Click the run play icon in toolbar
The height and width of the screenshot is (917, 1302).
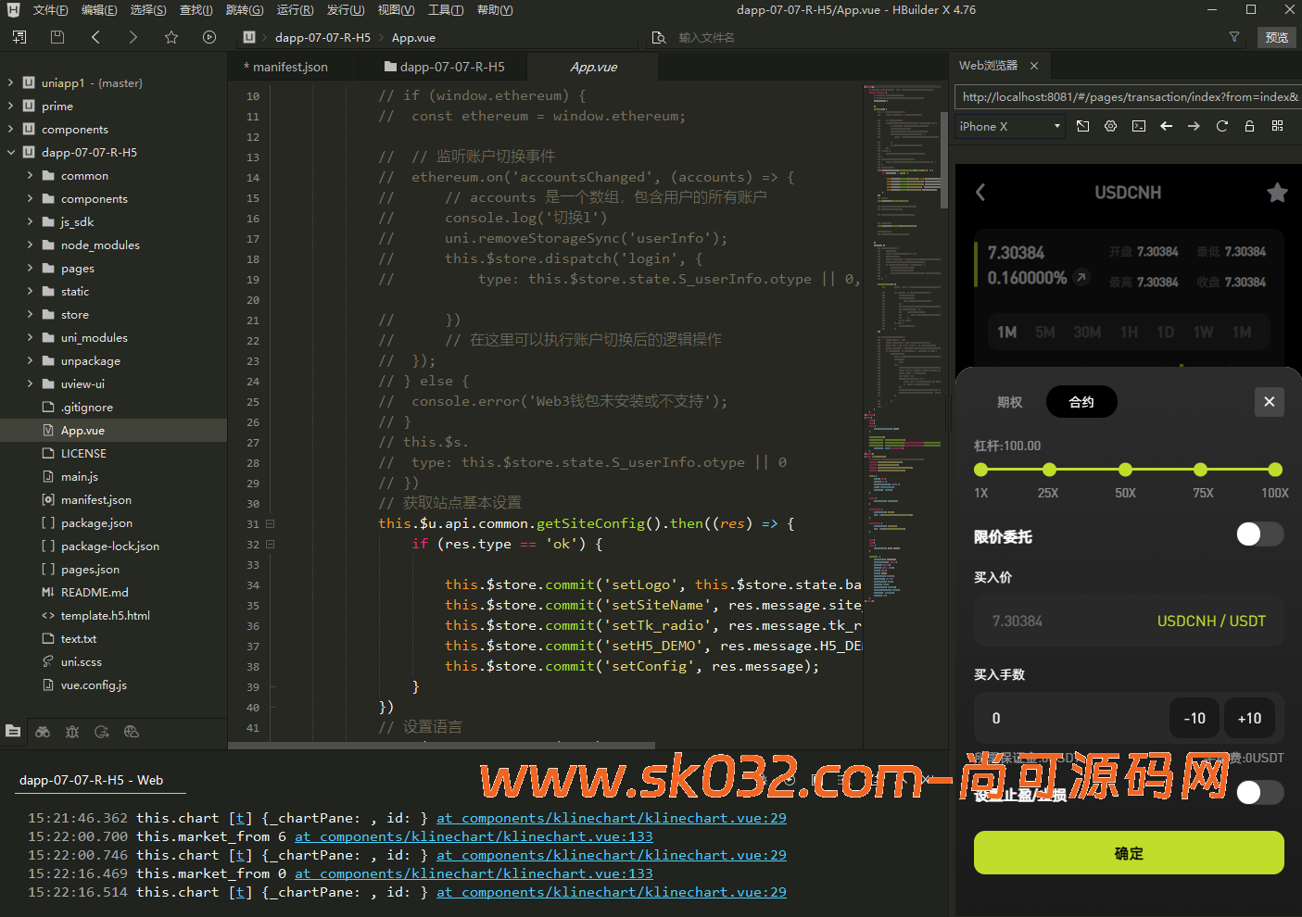pyautogui.click(x=209, y=37)
